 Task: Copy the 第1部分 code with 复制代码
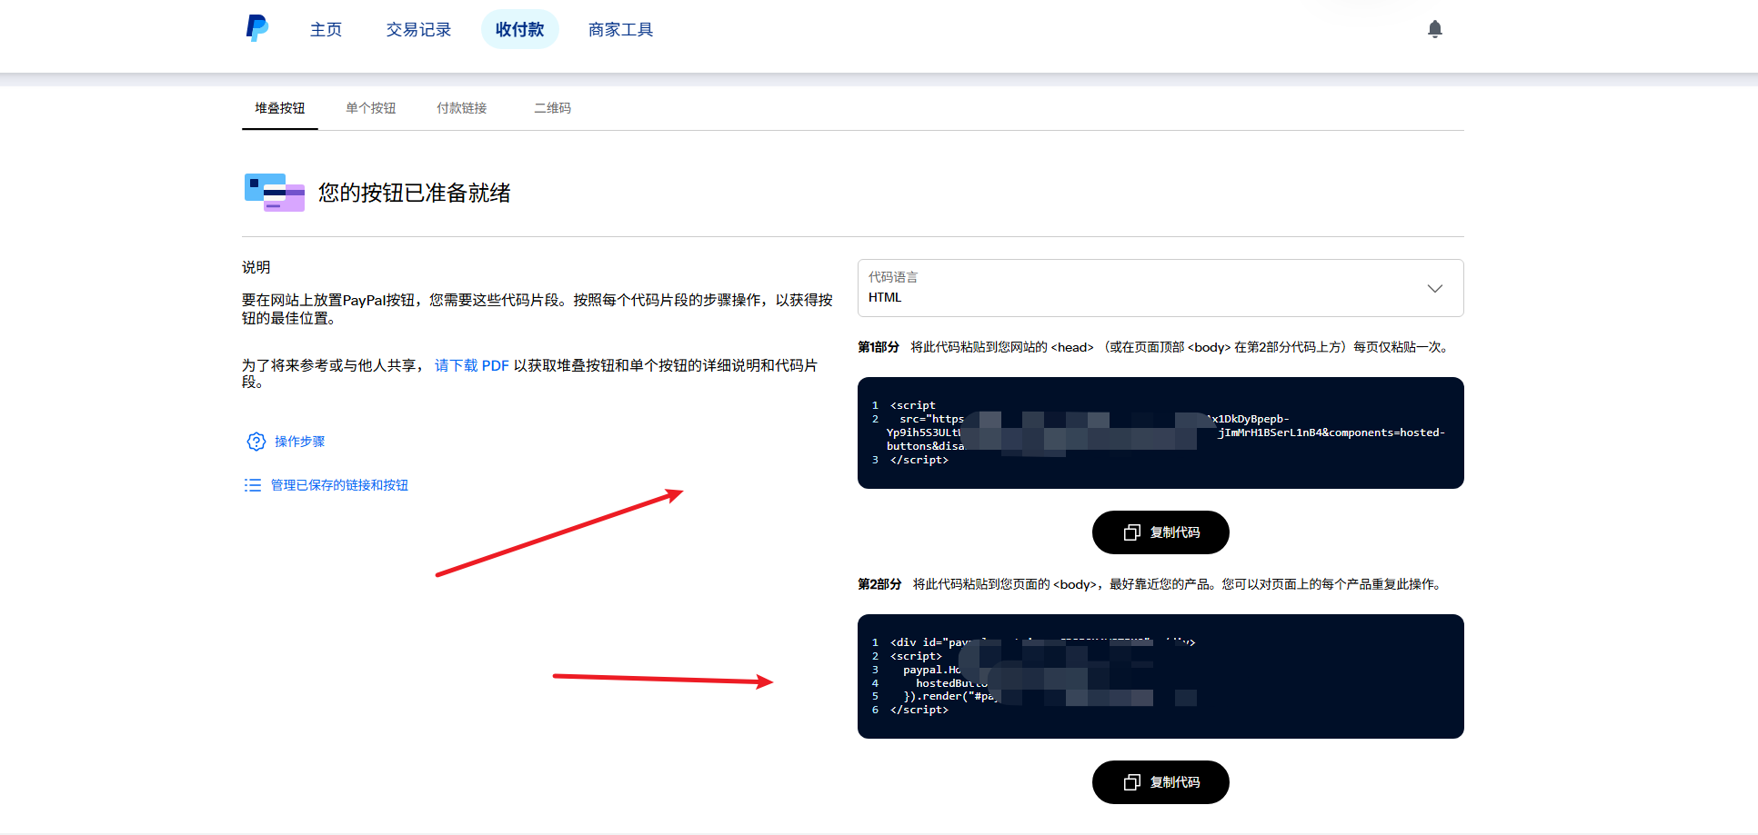point(1160,532)
